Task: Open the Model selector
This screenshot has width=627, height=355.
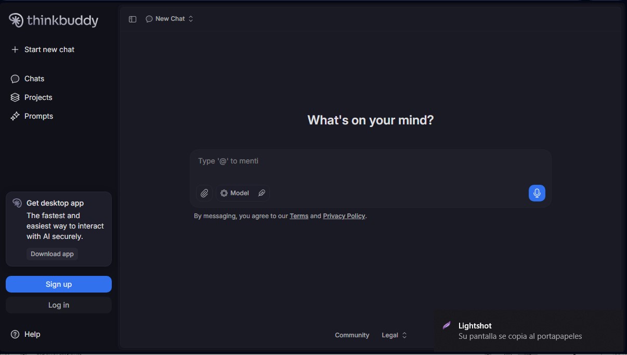Action: pyautogui.click(x=235, y=193)
